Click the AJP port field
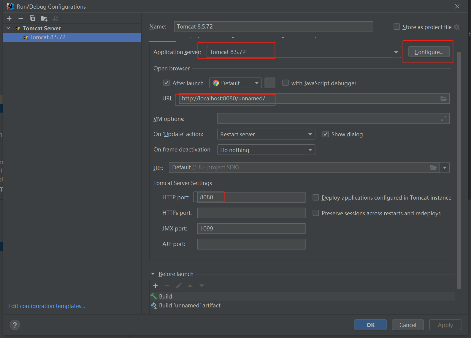Screen dimensions: 471x338 pyautogui.click(x=251, y=244)
